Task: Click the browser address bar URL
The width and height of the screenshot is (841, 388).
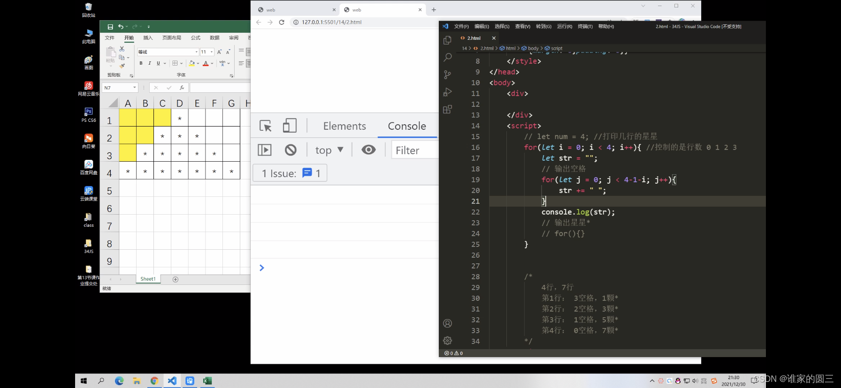Action: tap(331, 22)
